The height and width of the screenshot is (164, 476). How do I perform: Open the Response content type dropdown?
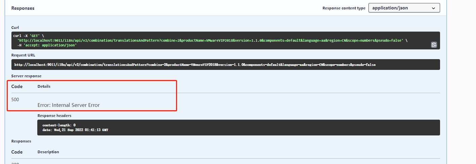coord(404,8)
